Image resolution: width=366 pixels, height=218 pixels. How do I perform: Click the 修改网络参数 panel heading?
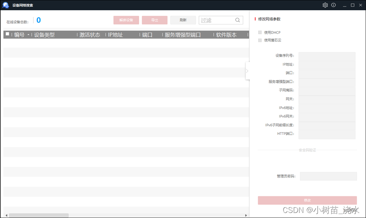pyautogui.click(x=269, y=19)
